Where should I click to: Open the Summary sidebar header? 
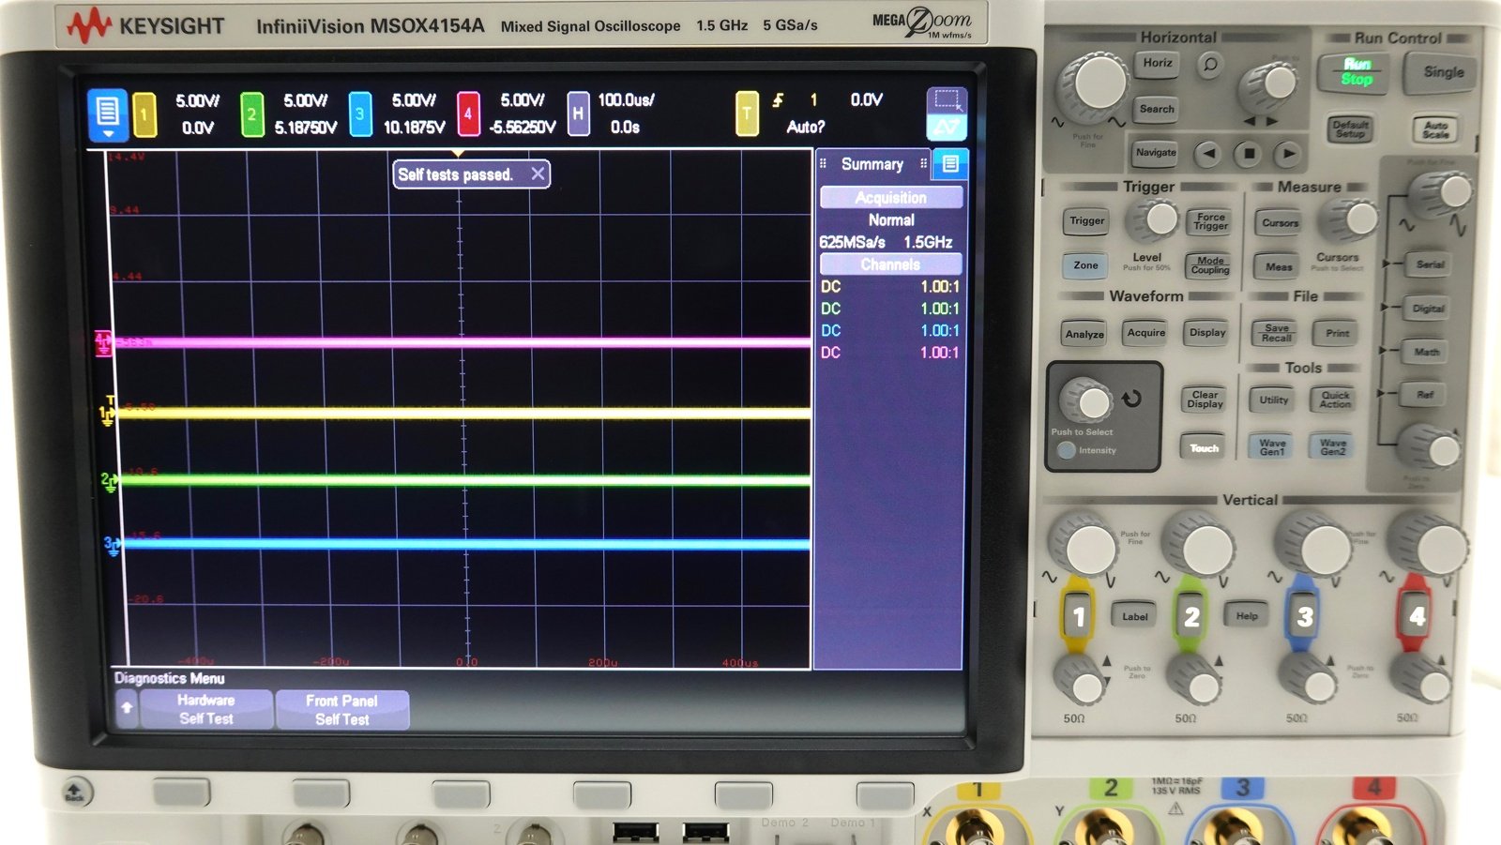pyautogui.click(x=872, y=164)
